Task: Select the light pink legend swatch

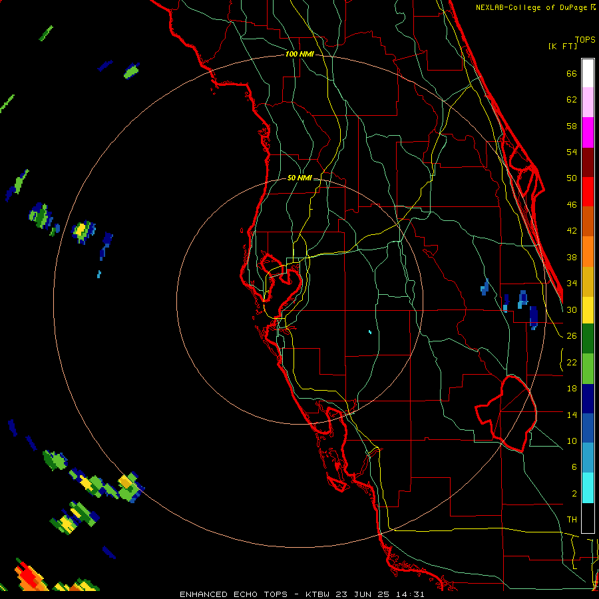Action: 588,102
